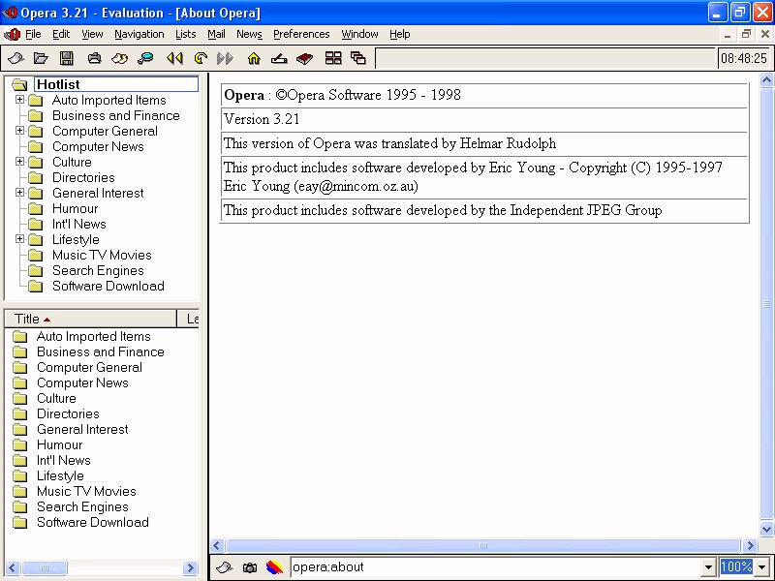Image resolution: width=775 pixels, height=581 pixels.
Task: Click the page horizontal scrollbar right arrow
Action: pyautogui.click(x=750, y=545)
